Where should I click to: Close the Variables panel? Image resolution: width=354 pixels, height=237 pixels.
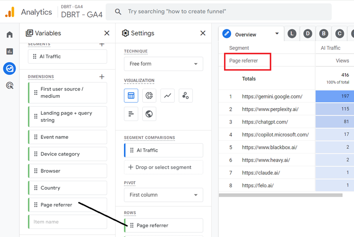[107, 33]
